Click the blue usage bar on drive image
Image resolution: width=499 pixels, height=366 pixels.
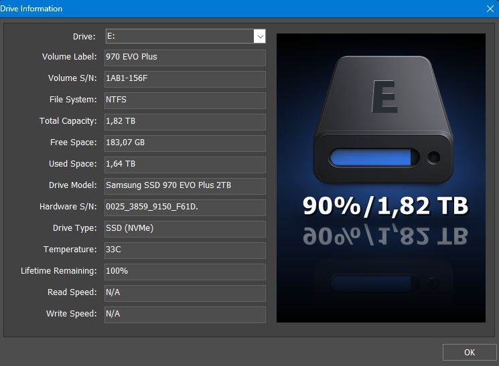[x=369, y=158]
